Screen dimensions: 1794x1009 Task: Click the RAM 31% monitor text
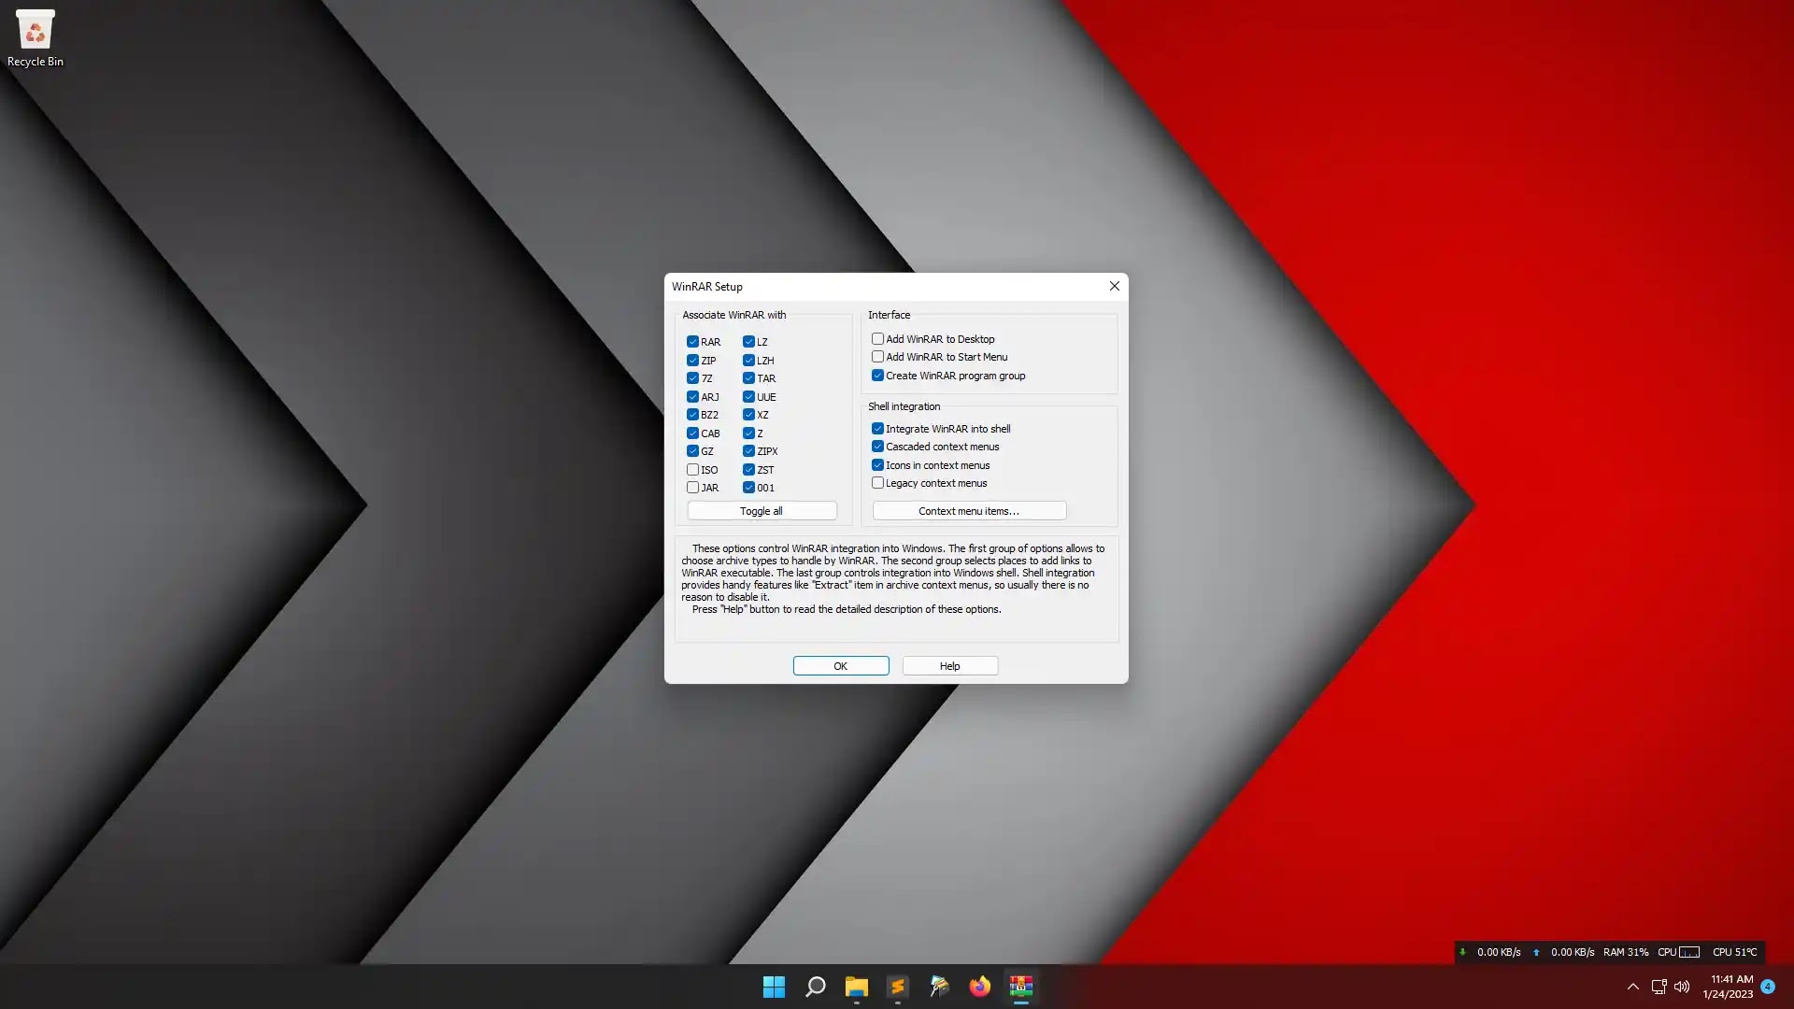tap(1626, 952)
